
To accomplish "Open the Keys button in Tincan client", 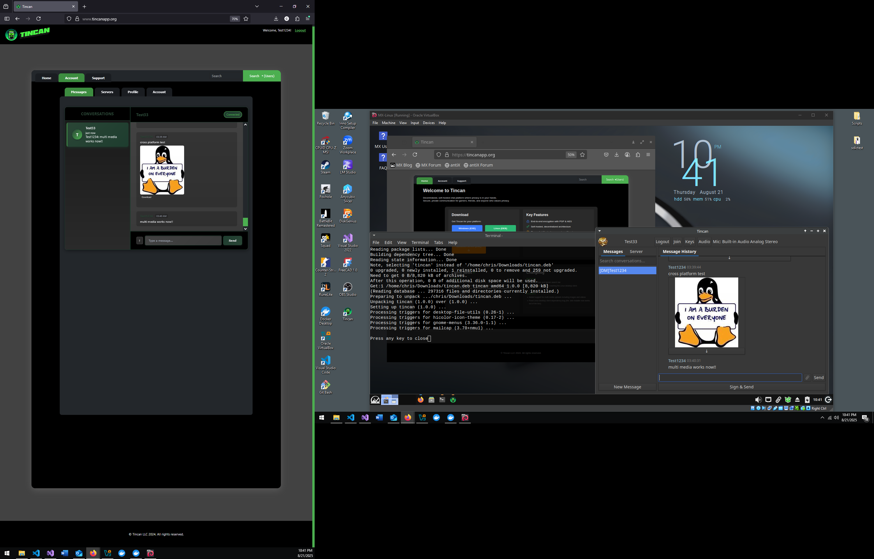I will coord(689,242).
